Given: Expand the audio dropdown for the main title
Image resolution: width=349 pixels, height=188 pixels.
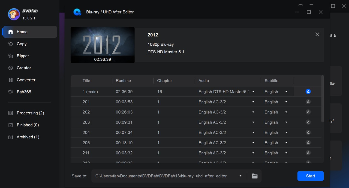Looking at the screenshot, I should click(x=253, y=92).
